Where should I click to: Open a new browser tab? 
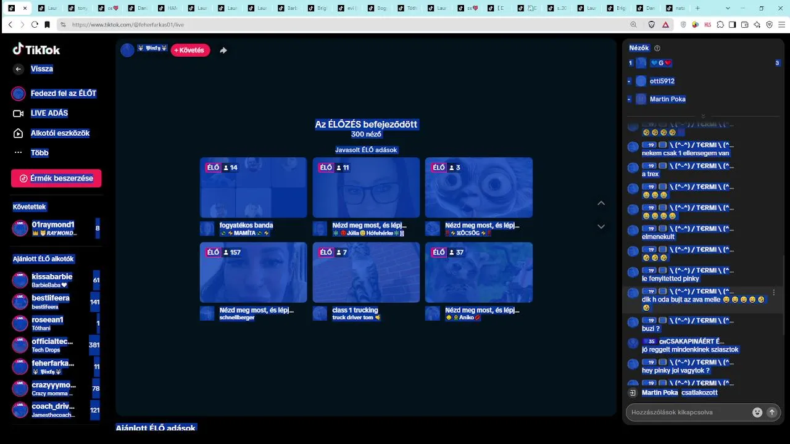click(698, 9)
